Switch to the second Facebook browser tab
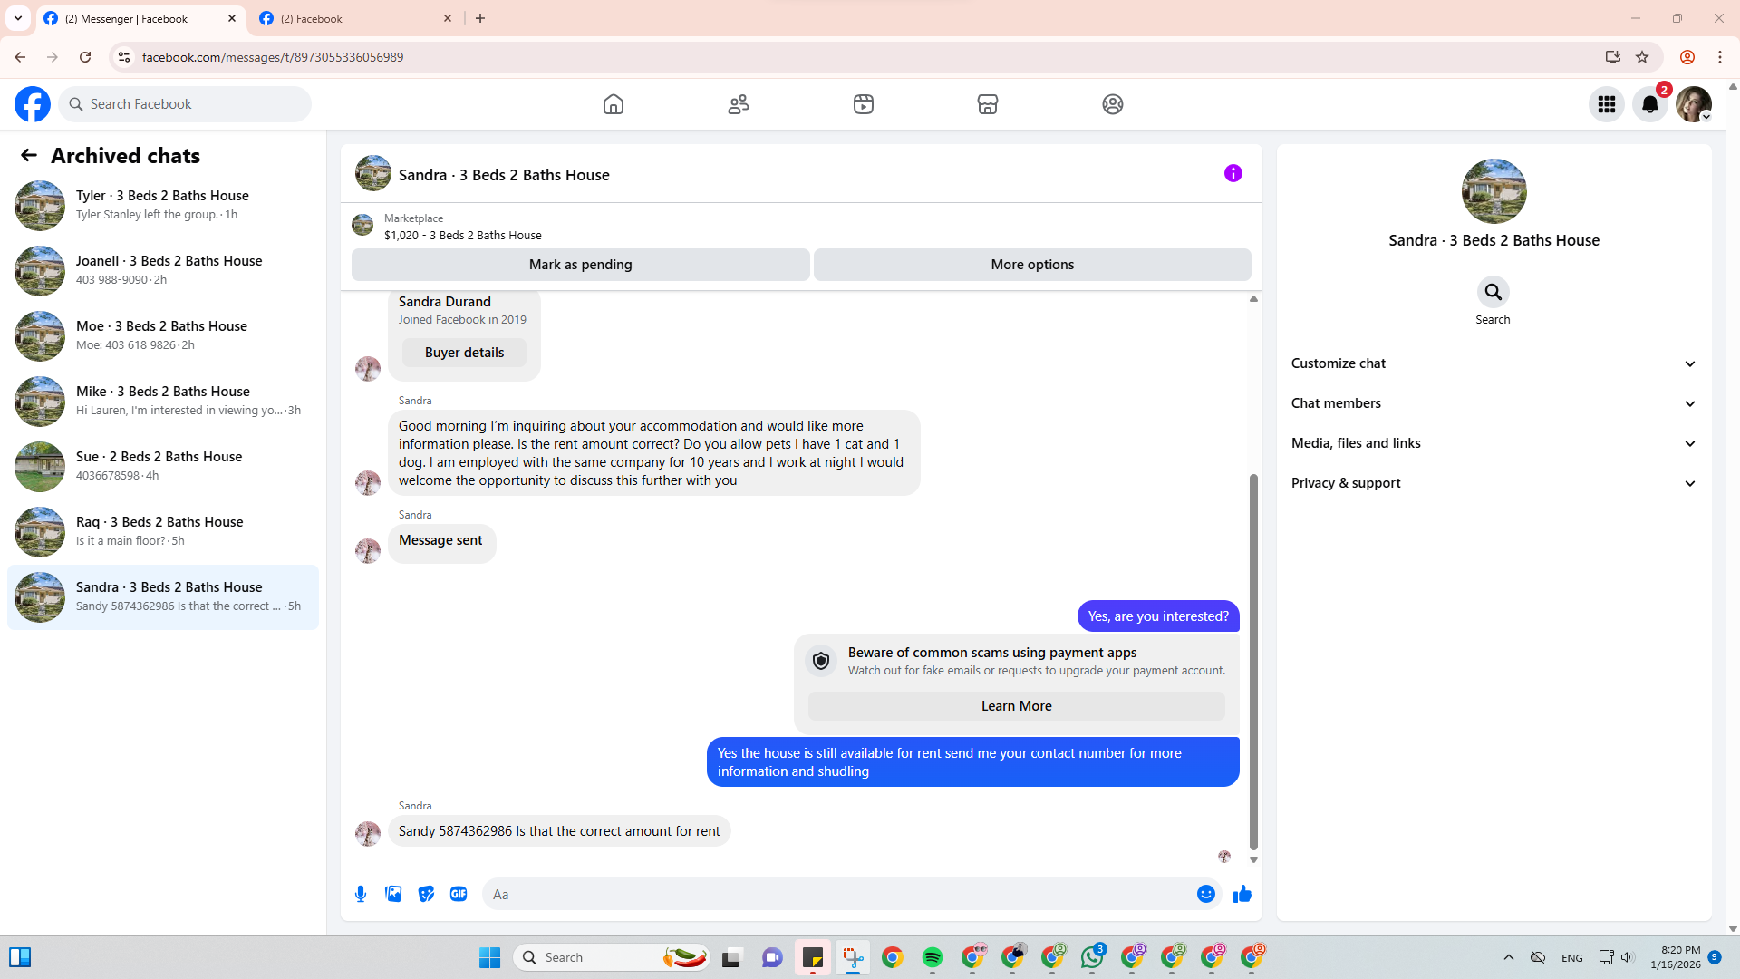 (x=353, y=18)
